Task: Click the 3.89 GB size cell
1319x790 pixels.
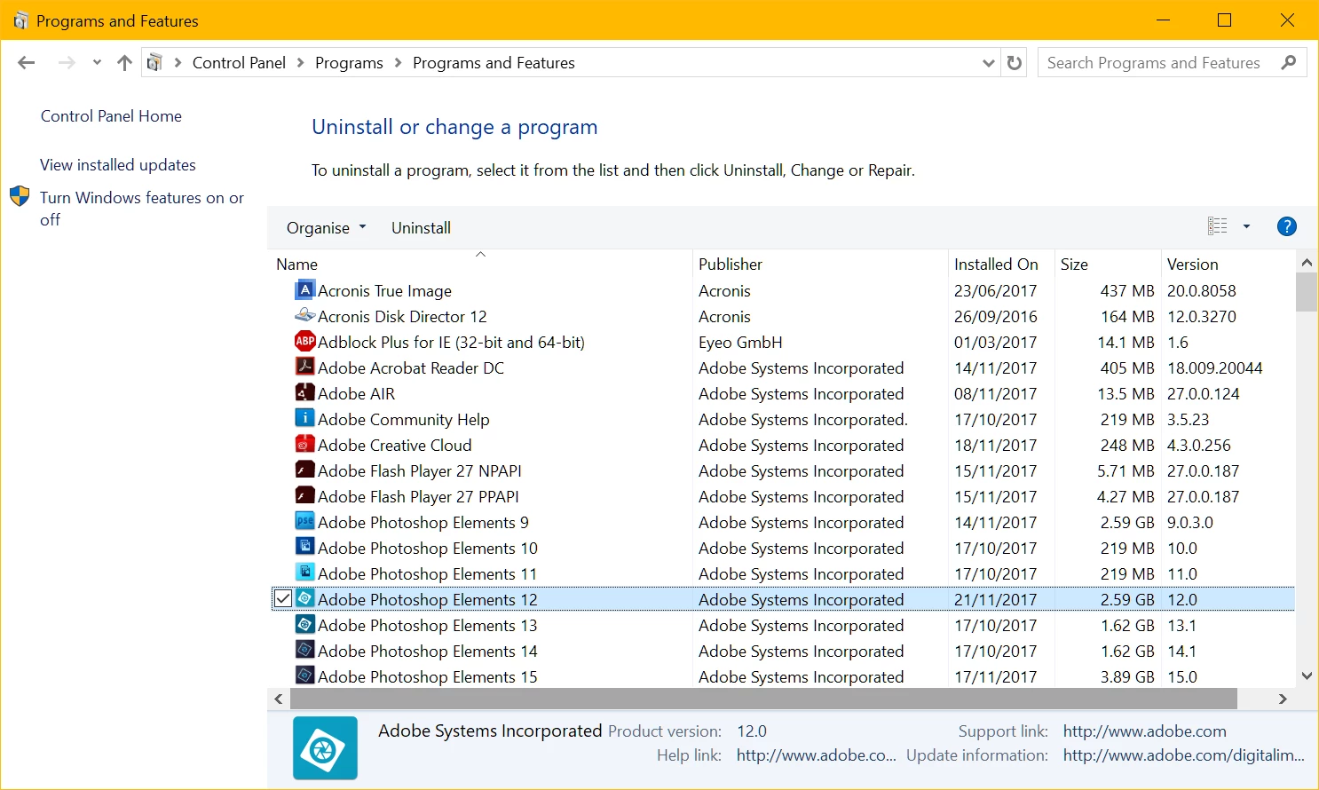Action: click(1127, 676)
